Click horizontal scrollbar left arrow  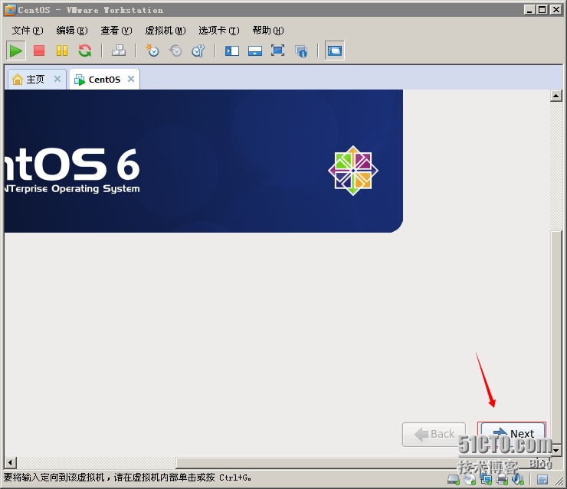[11, 462]
